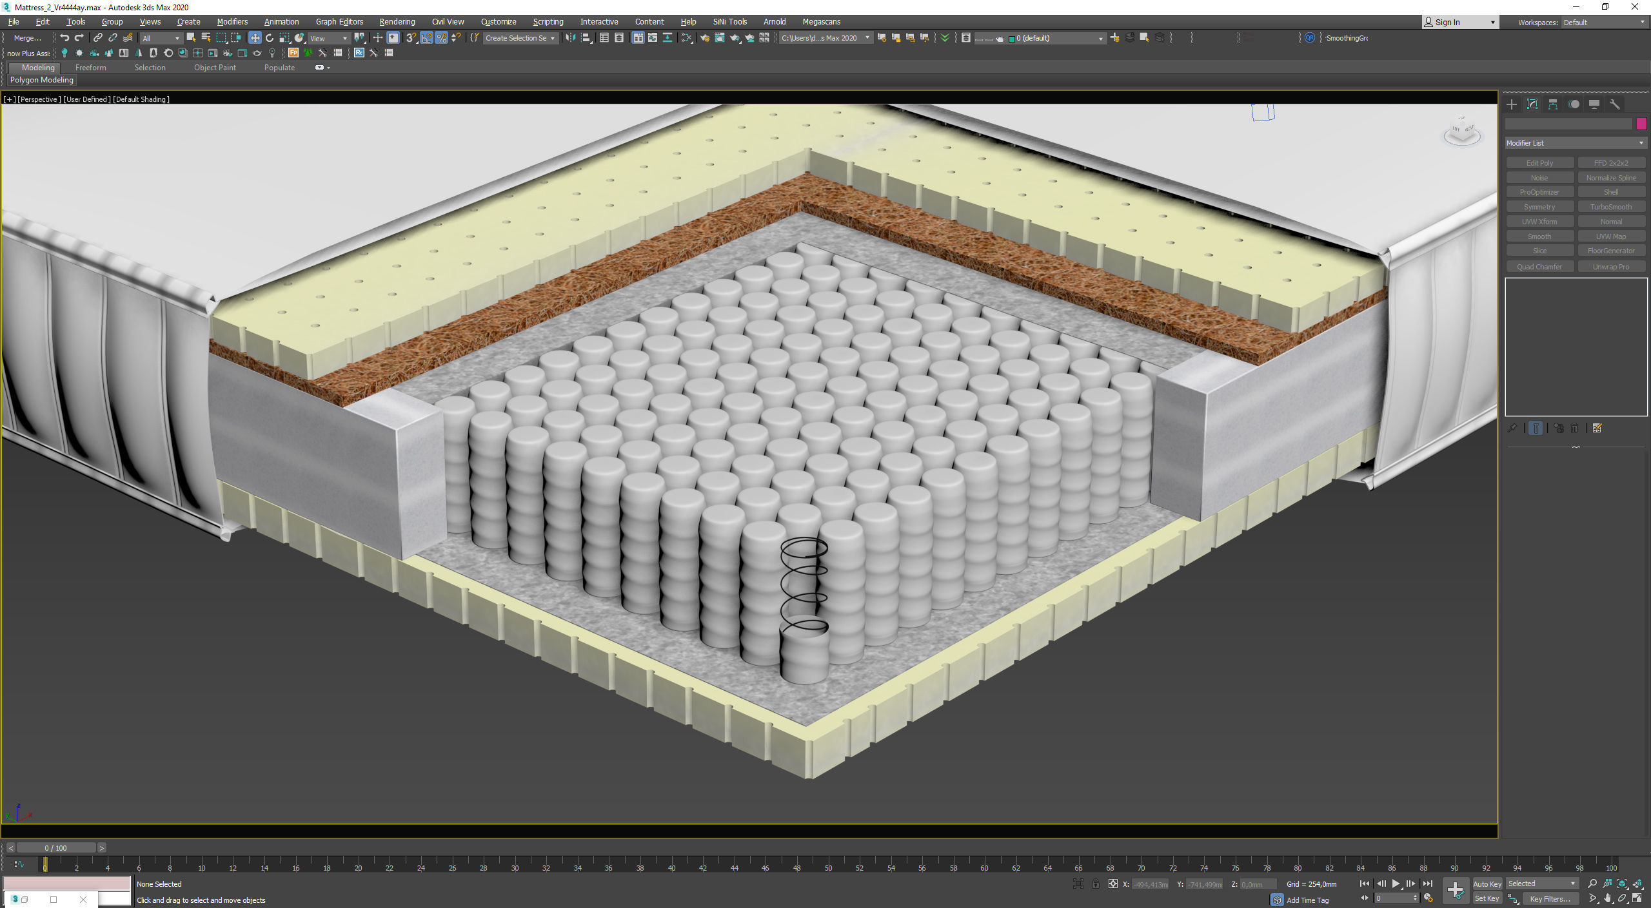Open the Rendering menu

click(397, 22)
